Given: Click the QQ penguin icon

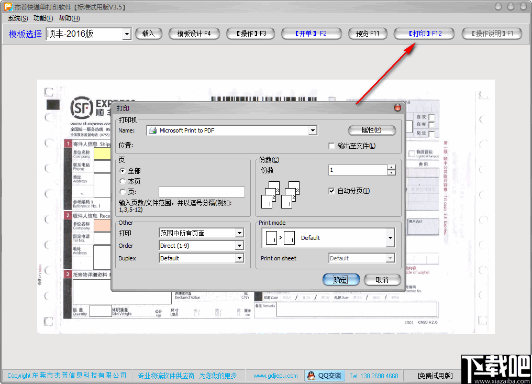Looking at the screenshot, I should coord(311,376).
